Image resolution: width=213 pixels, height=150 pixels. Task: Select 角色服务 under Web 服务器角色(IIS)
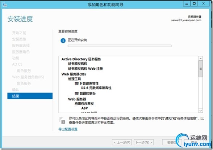tap(24, 83)
